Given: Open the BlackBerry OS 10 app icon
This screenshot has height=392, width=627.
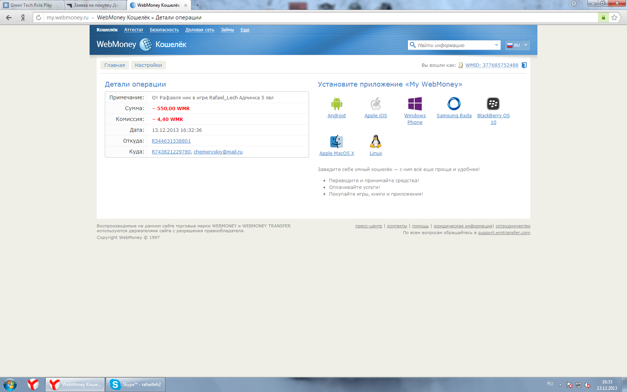Looking at the screenshot, I should 493,104.
